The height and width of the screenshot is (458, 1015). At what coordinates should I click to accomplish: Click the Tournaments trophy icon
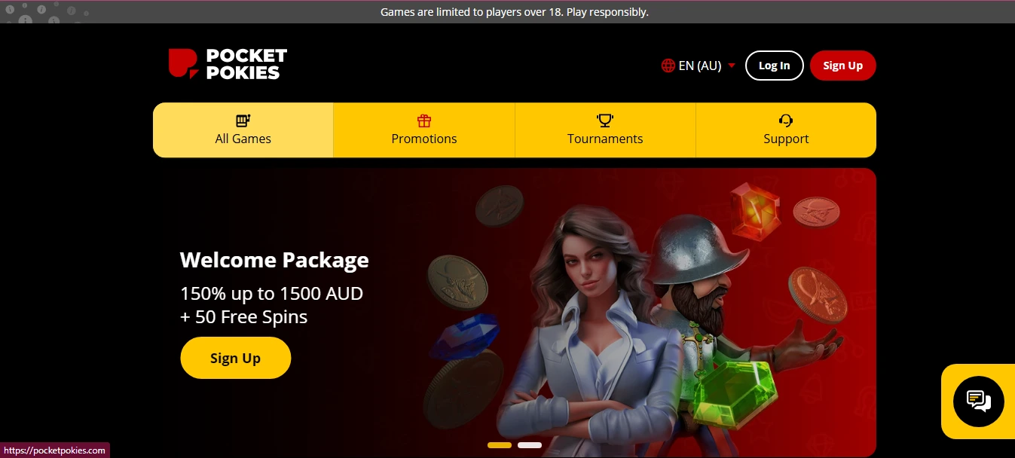[x=605, y=121]
